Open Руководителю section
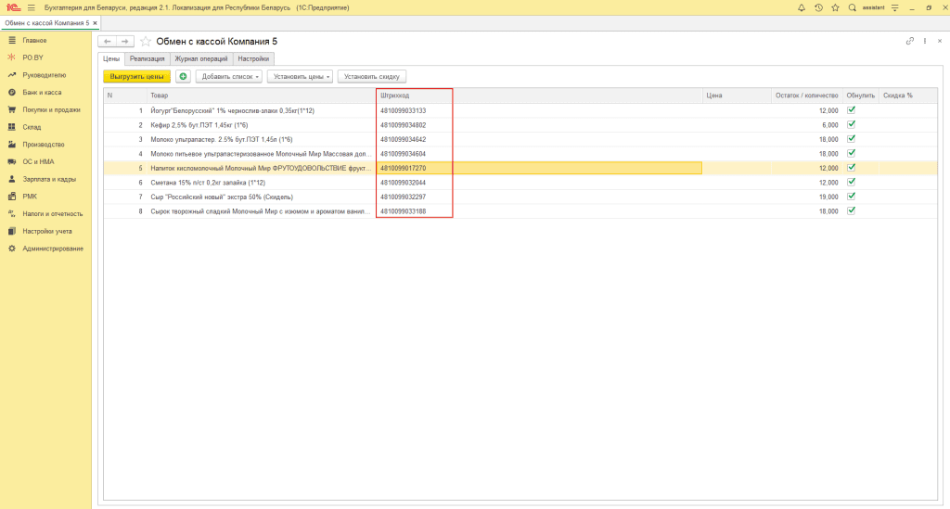Image resolution: width=950 pixels, height=509 pixels. pyautogui.click(x=45, y=75)
